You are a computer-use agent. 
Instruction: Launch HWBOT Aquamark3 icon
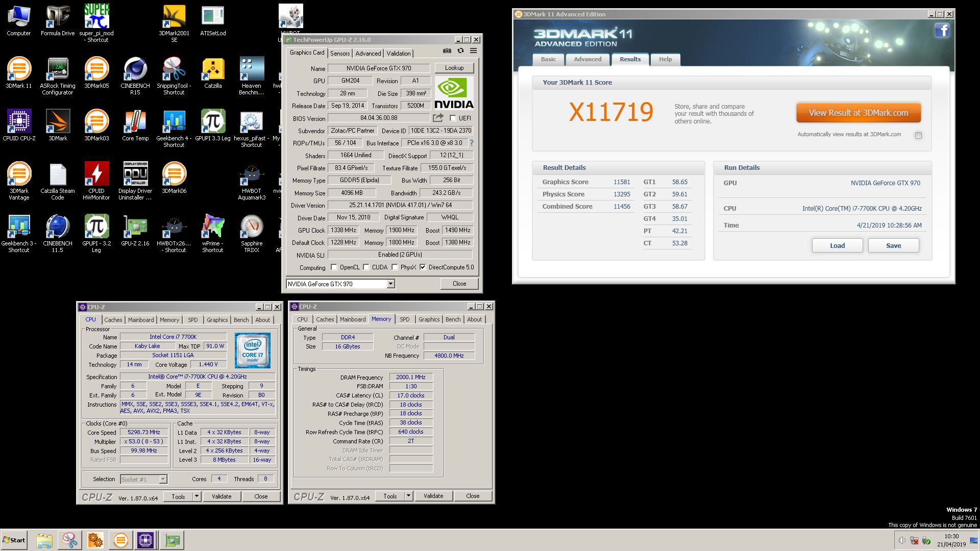(x=252, y=181)
